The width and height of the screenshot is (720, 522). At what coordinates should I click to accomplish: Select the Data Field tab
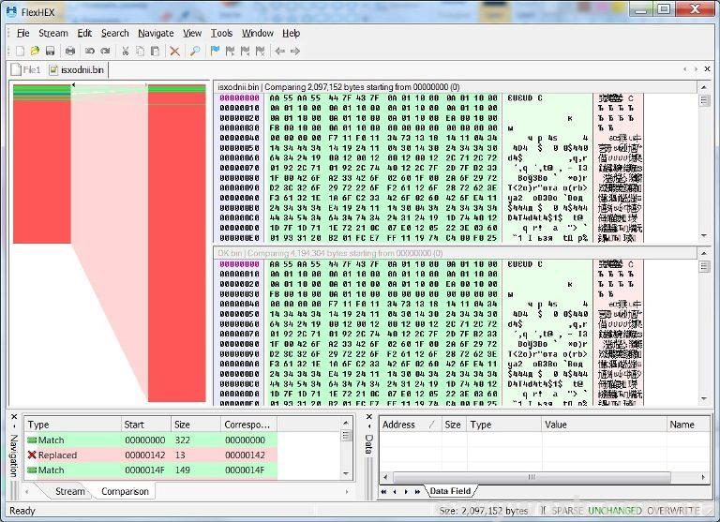(x=450, y=491)
